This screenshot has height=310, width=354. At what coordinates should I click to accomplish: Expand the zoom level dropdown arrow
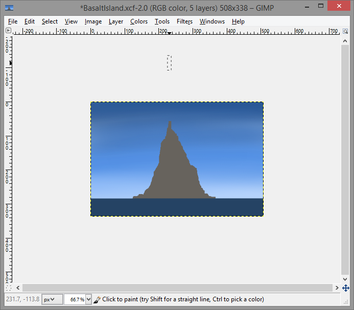pyautogui.click(x=89, y=299)
